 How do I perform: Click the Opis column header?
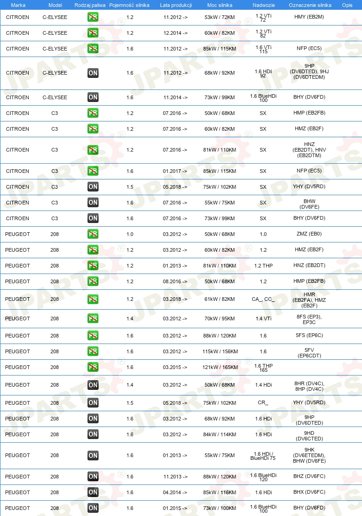pyautogui.click(x=347, y=5)
